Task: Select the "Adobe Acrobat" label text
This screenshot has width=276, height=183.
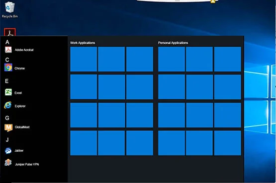Action: (x=24, y=50)
